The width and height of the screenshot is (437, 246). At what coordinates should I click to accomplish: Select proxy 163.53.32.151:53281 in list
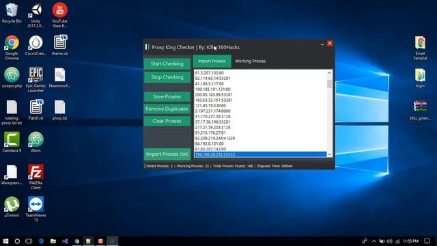(260, 100)
